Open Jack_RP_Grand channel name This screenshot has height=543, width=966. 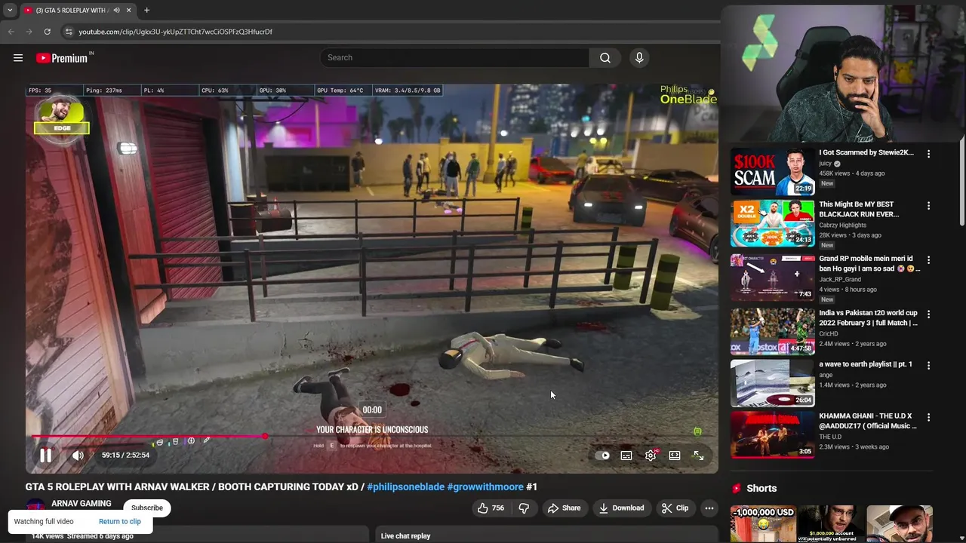tap(840, 280)
